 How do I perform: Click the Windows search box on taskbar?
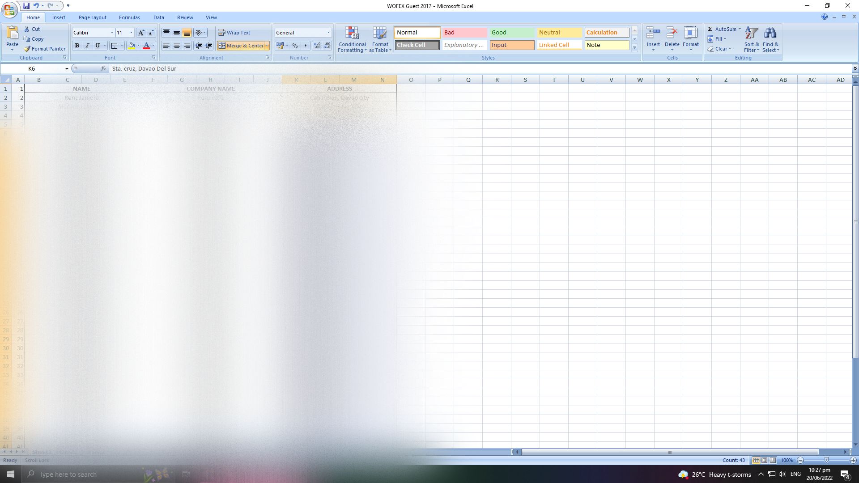pos(68,475)
